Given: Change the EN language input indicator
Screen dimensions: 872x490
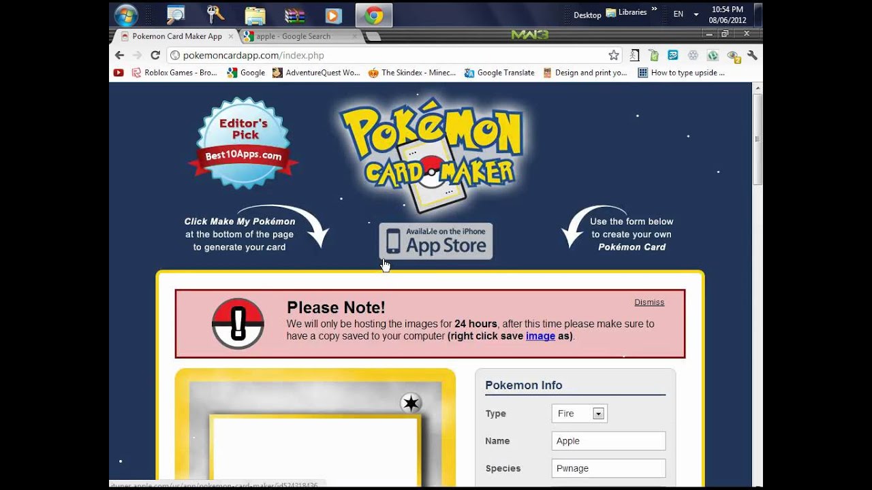Looking at the screenshot, I should pos(678,14).
